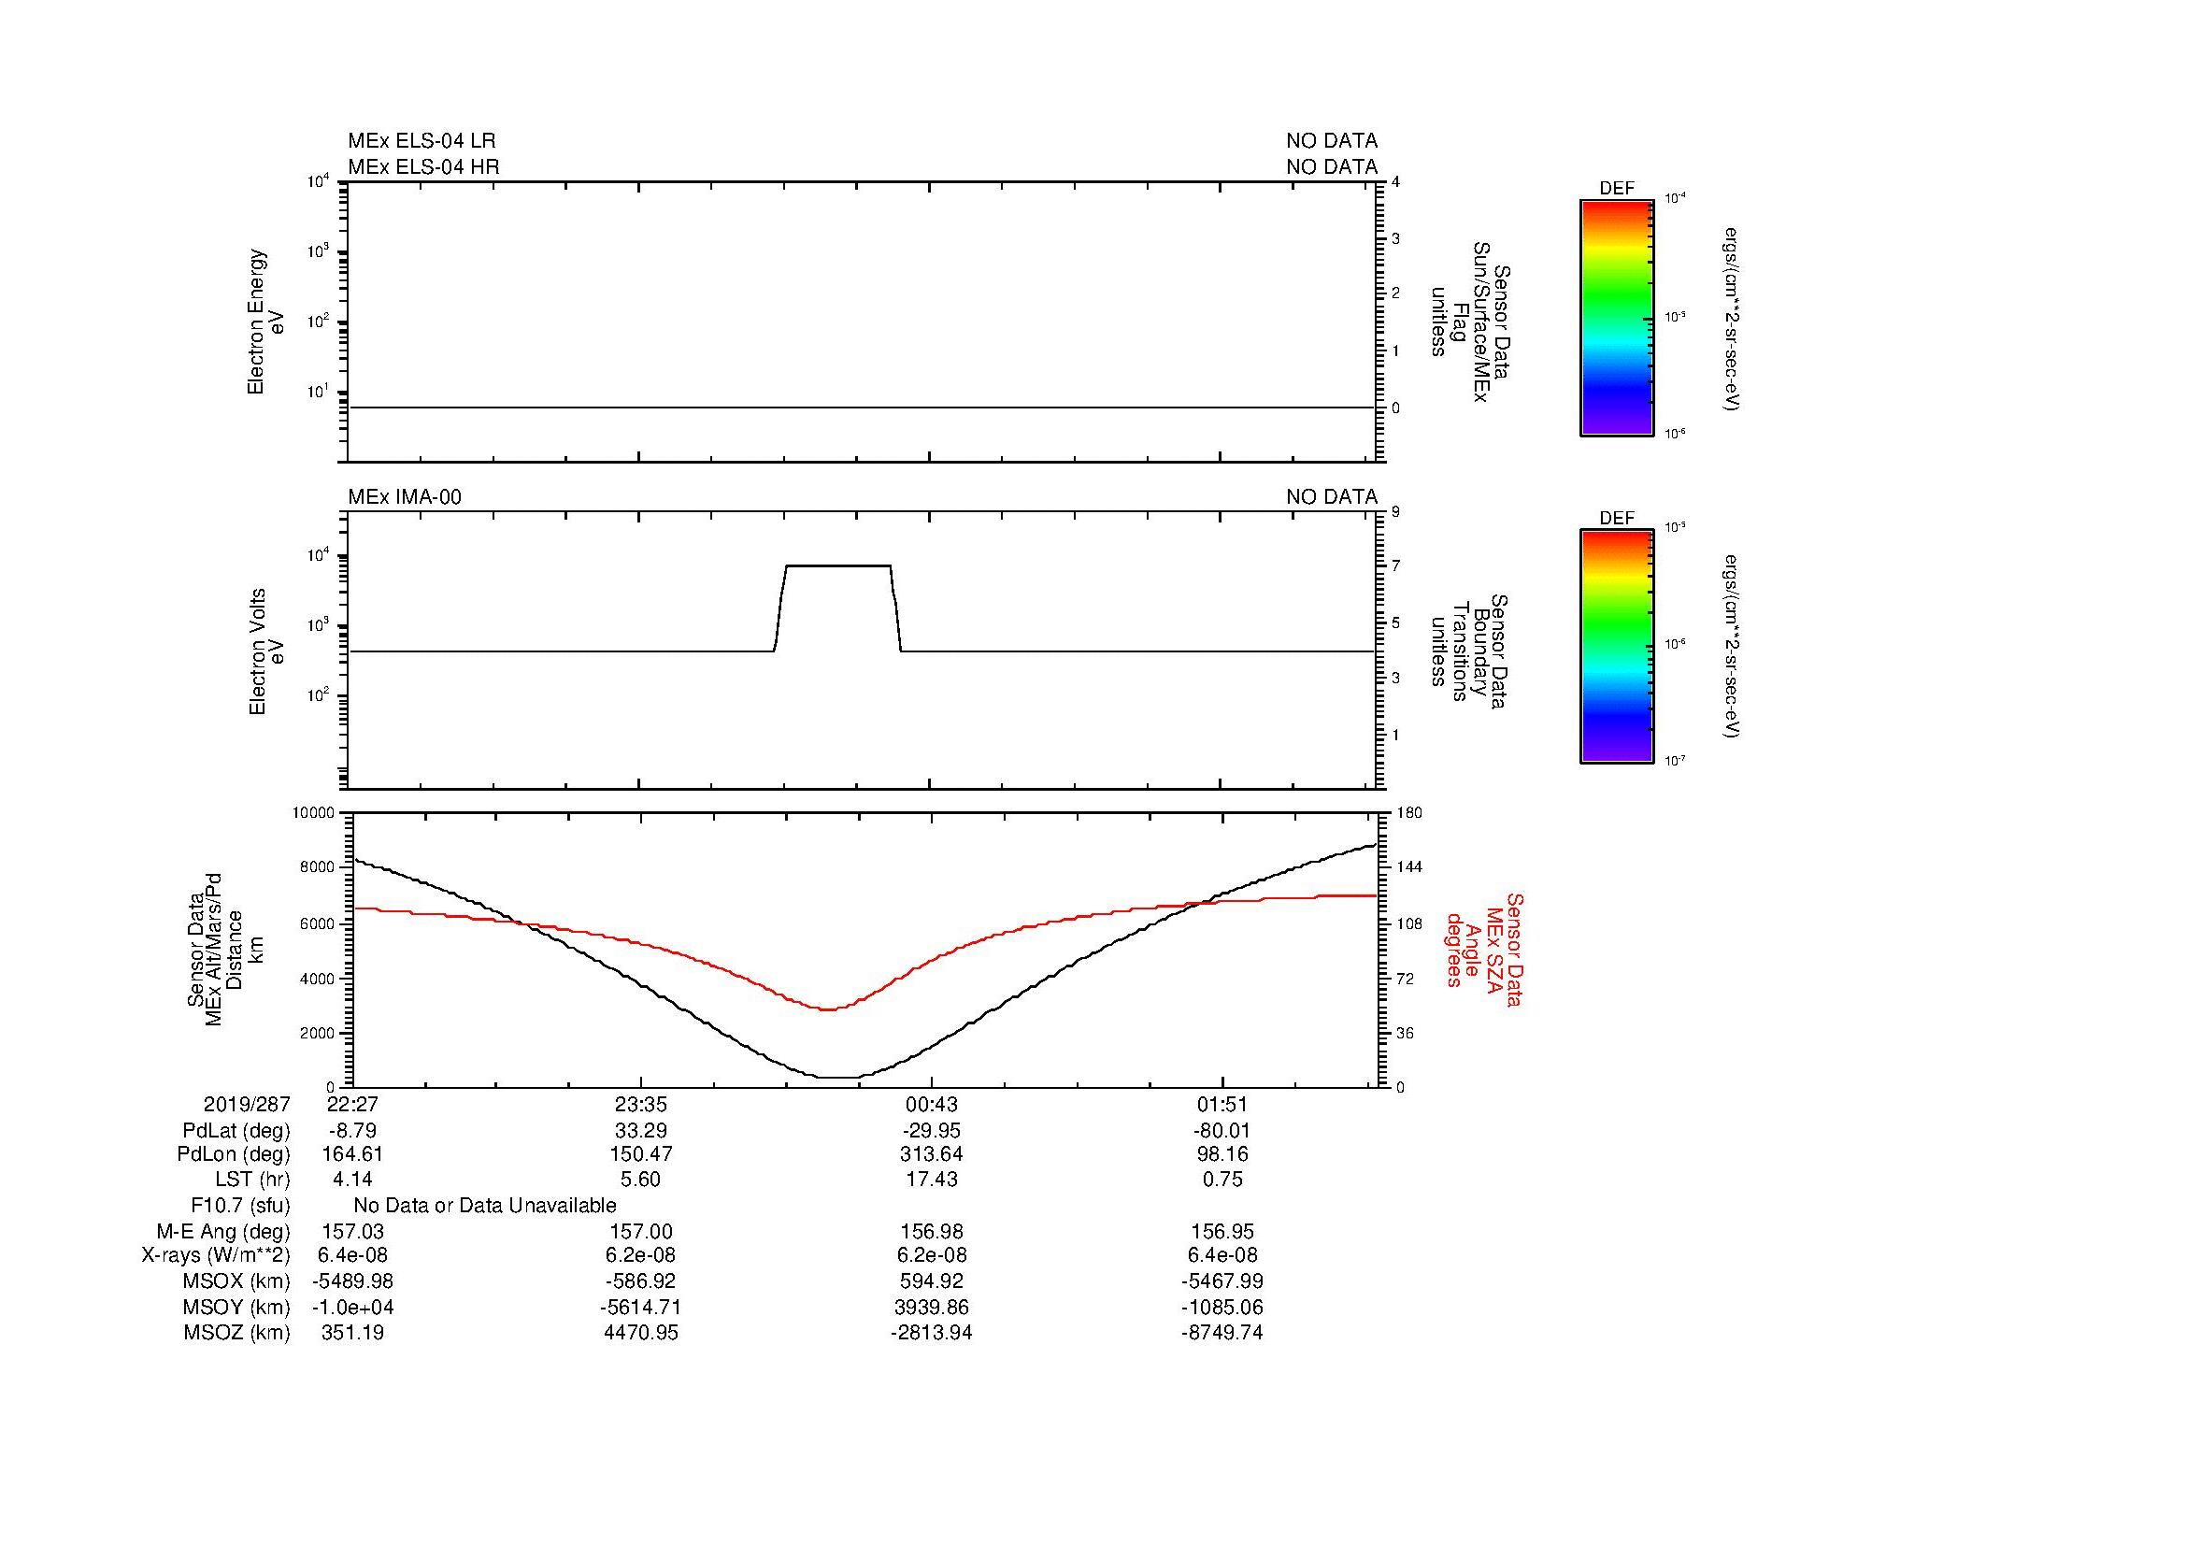Click the PdLat value 33.29
The image size is (2186, 1545).
pyautogui.click(x=641, y=1131)
